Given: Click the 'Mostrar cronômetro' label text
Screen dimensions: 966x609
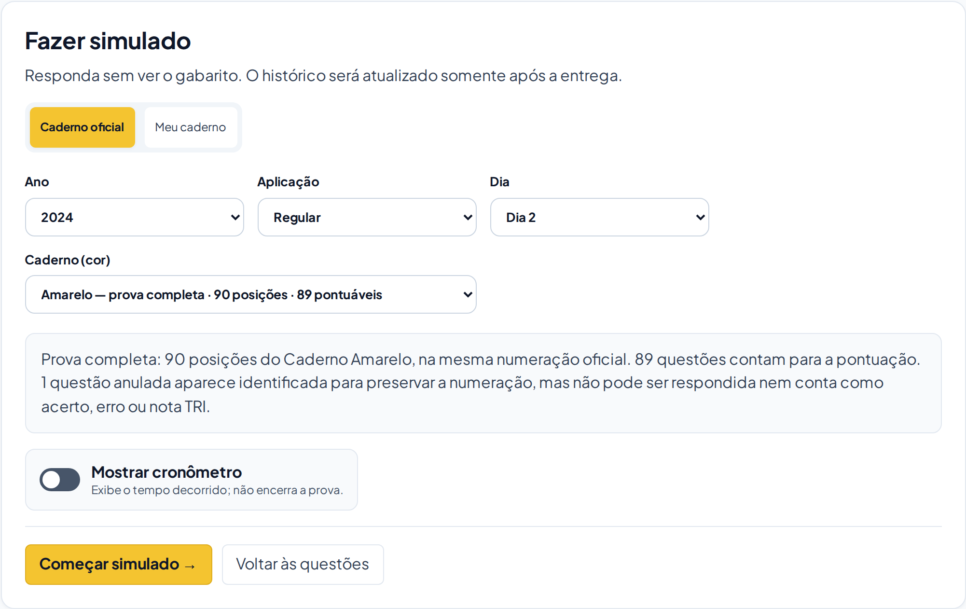Looking at the screenshot, I should pos(166,472).
